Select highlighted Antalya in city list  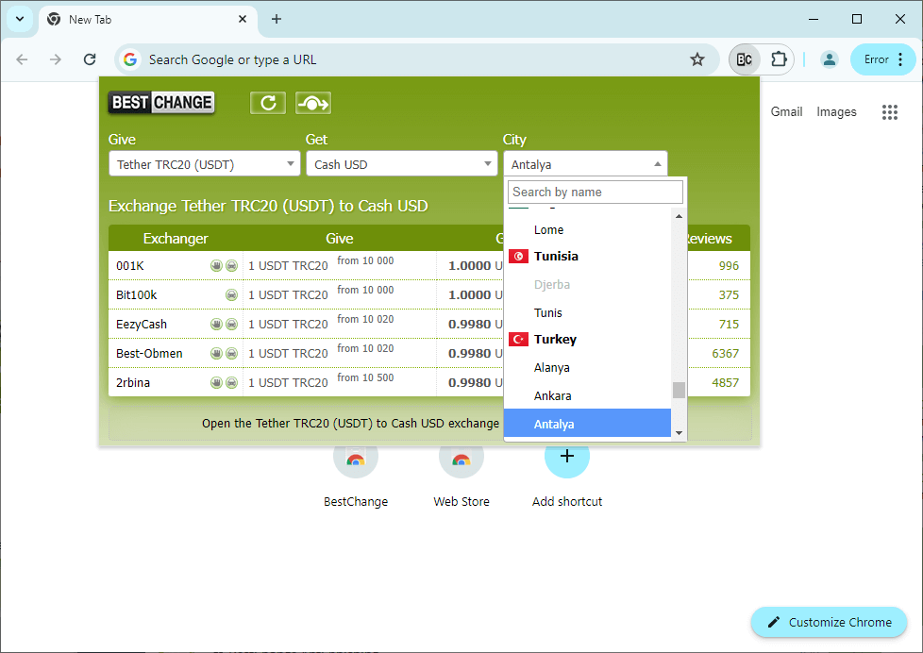coord(587,424)
